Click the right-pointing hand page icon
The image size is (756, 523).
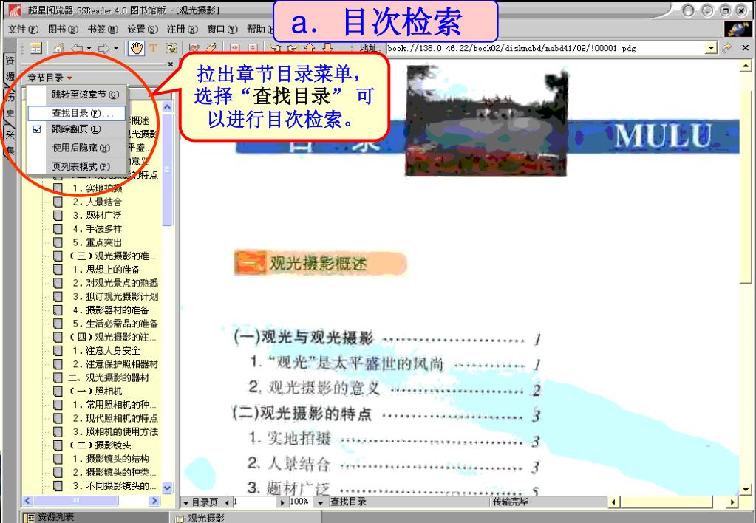coord(292,48)
